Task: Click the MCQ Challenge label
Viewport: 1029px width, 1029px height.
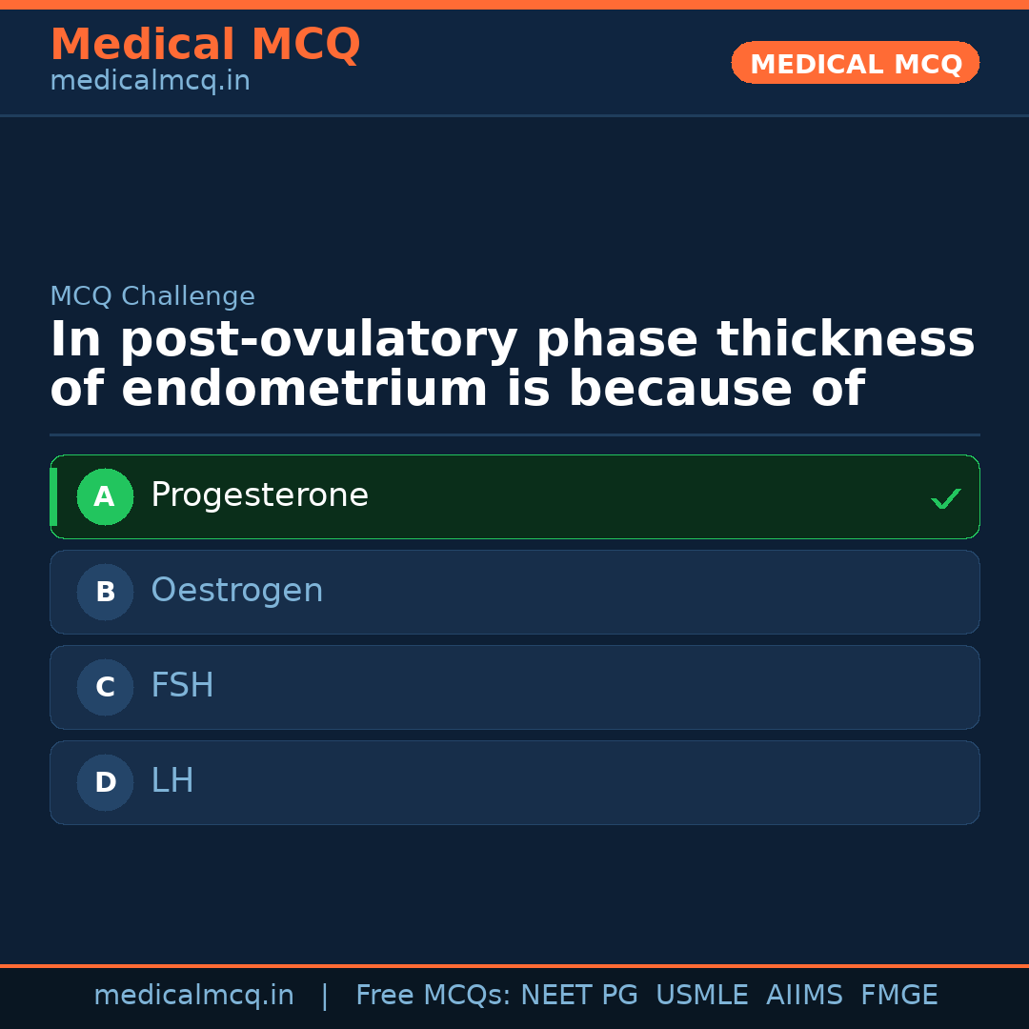Action: click(152, 297)
